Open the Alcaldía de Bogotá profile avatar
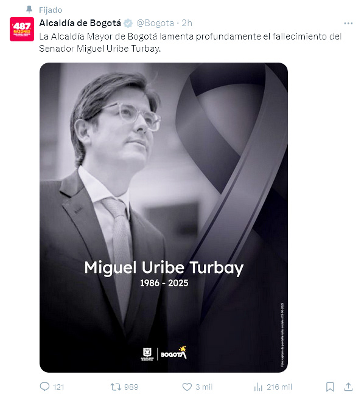The height and width of the screenshot is (400, 364). click(x=22, y=29)
